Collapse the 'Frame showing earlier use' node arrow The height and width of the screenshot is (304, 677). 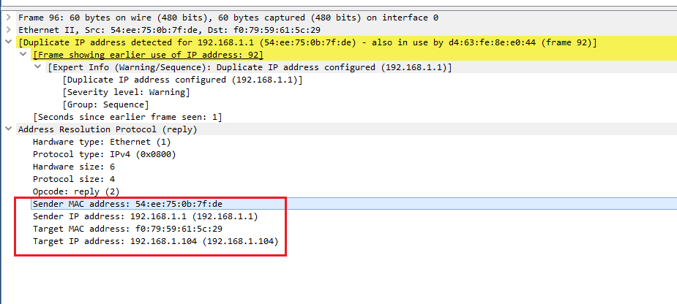(24, 55)
